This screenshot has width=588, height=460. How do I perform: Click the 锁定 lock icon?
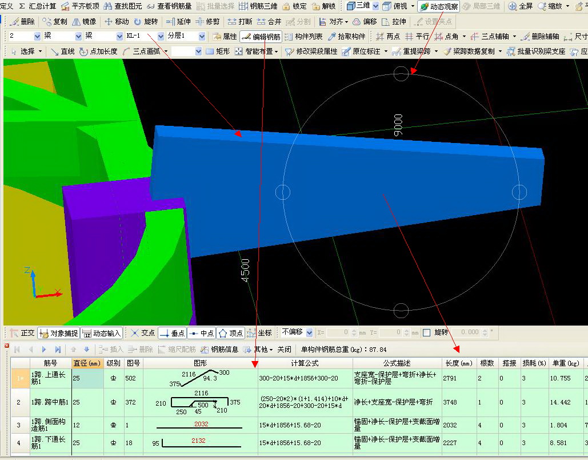point(295,6)
